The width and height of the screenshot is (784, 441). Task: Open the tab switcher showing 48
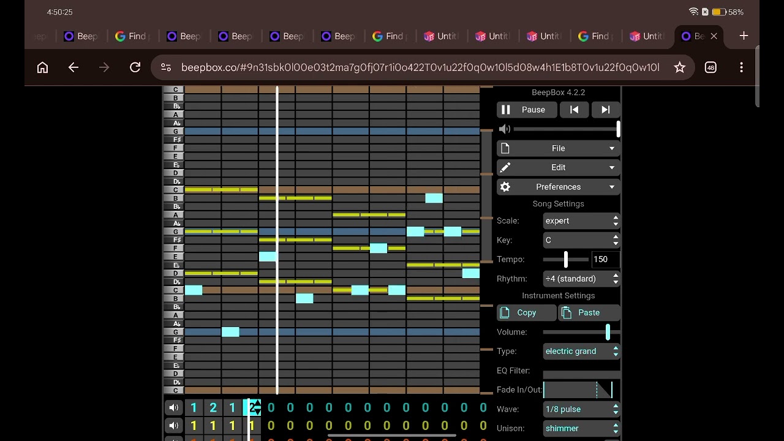[x=710, y=67]
